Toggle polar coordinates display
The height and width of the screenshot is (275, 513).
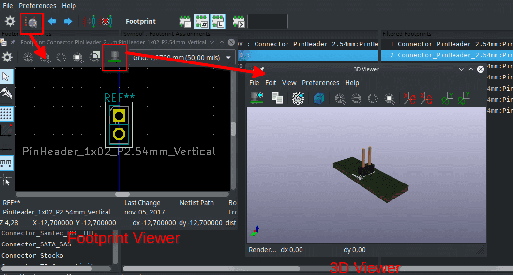click(x=6, y=131)
